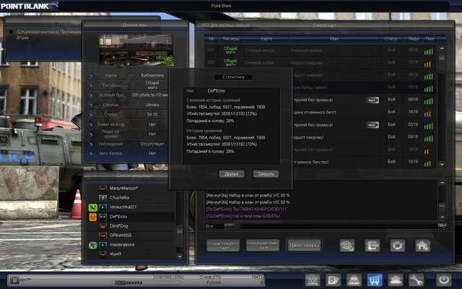Click weapon-limit icon in the 05/16 room row

pos(372,125)
